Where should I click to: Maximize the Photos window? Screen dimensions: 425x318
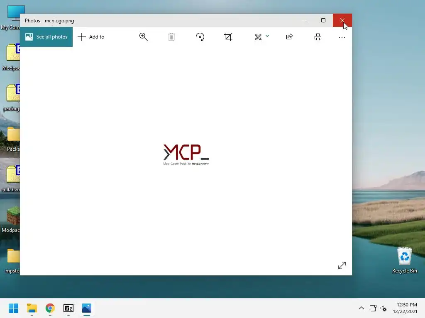coord(323,20)
